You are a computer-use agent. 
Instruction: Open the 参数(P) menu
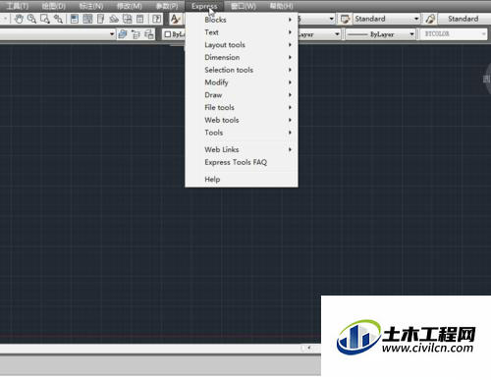point(167,6)
